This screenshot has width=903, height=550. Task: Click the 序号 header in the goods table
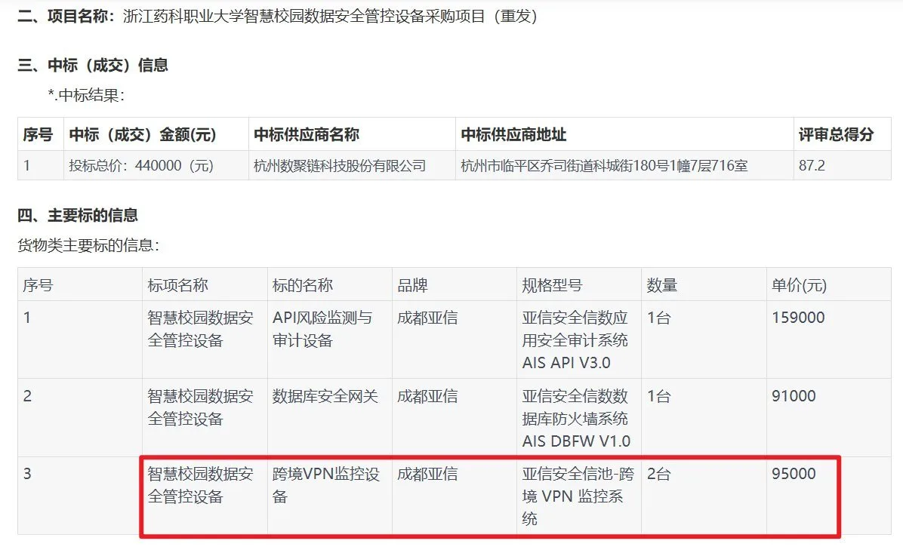click(38, 285)
